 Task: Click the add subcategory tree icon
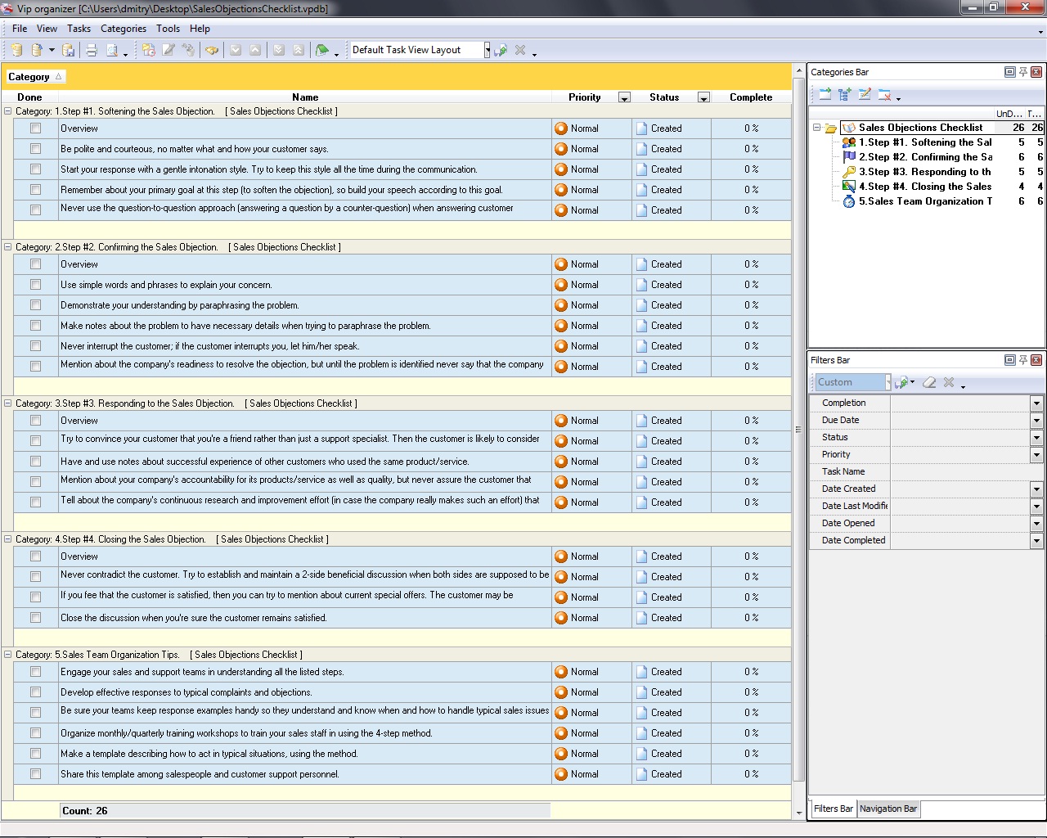pos(845,95)
